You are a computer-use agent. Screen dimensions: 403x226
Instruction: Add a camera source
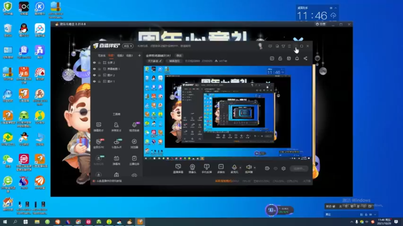coord(192,169)
